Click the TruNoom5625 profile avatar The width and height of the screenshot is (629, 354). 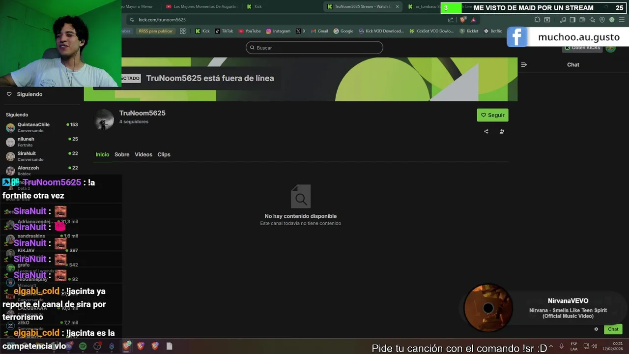[104, 120]
